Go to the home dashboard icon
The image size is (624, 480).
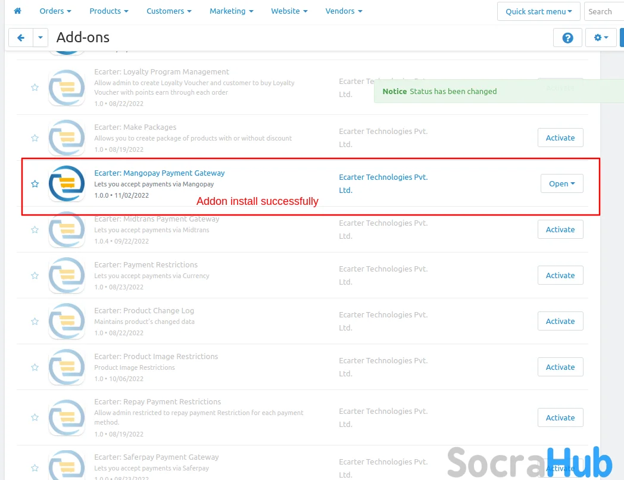click(x=17, y=11)
